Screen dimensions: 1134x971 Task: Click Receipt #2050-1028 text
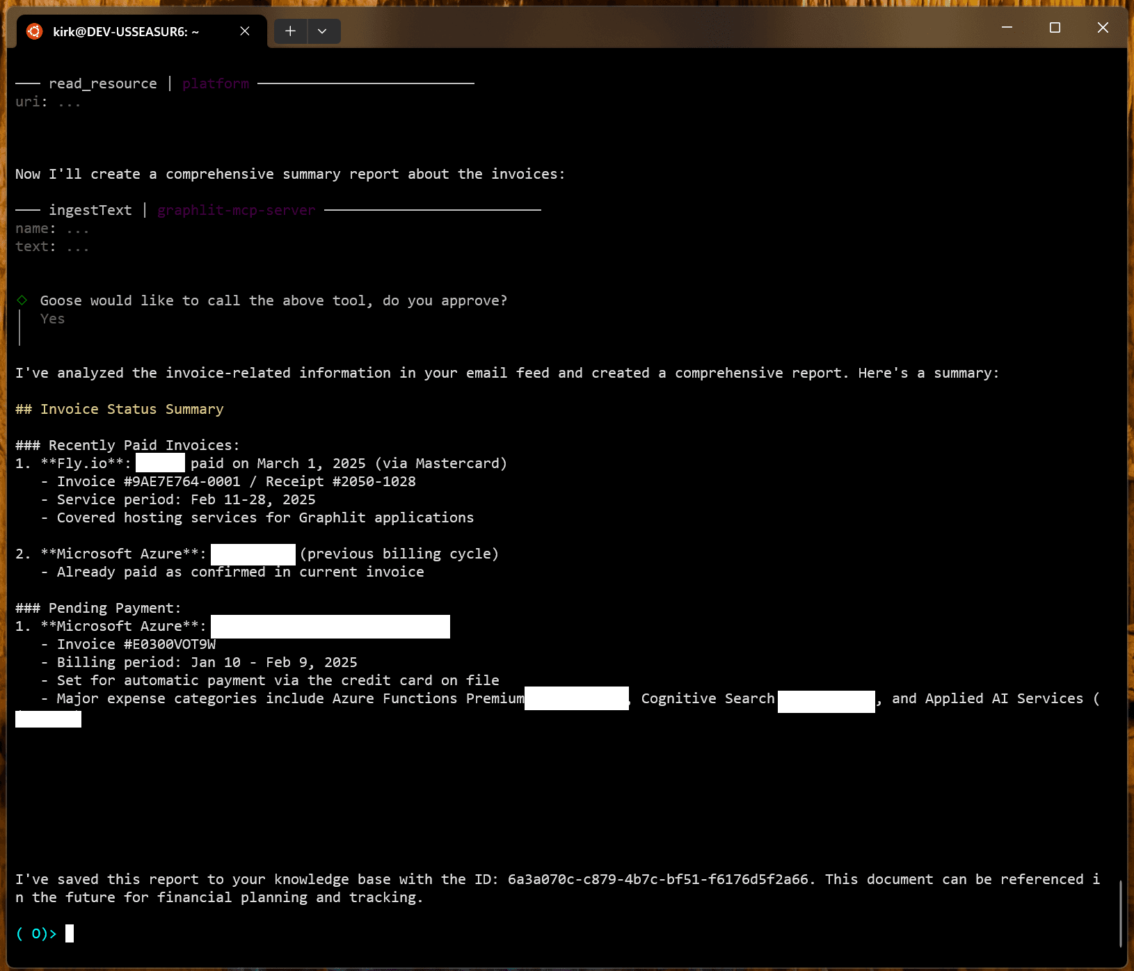coord(340,481)
